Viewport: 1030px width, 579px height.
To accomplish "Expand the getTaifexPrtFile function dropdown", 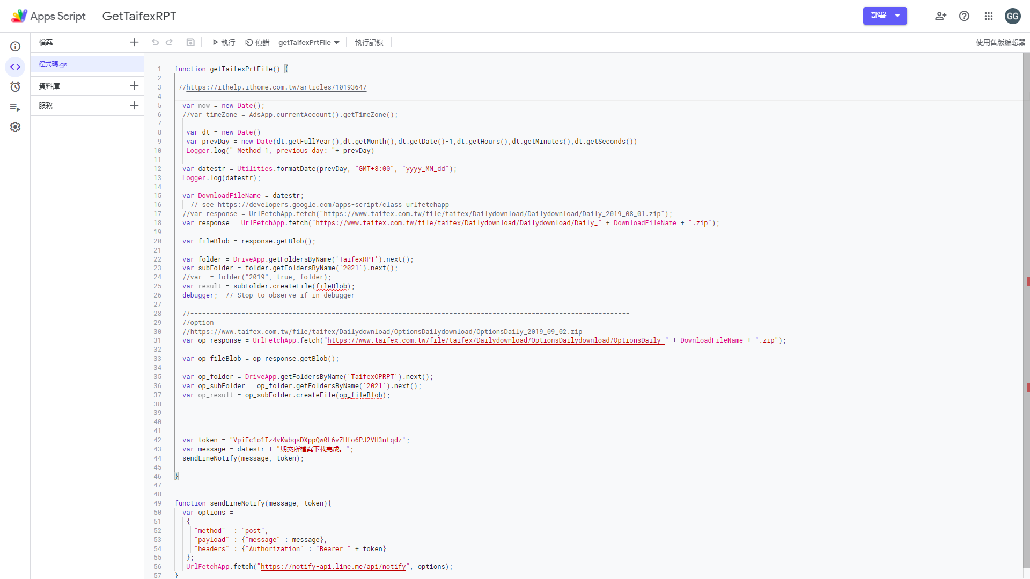I will (337, 42).
